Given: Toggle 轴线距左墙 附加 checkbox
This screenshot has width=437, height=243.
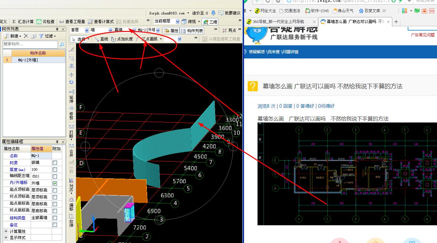Looking at the screenshot, I should (55, 177).
